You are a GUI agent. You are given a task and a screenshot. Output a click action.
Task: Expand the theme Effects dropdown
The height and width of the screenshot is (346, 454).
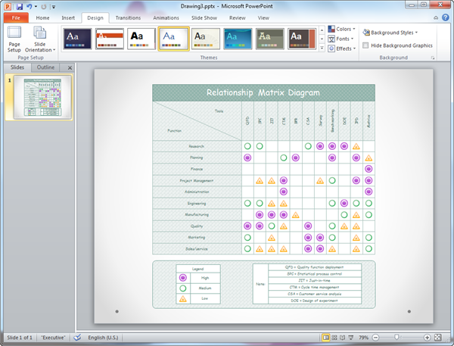click(342, 48)
